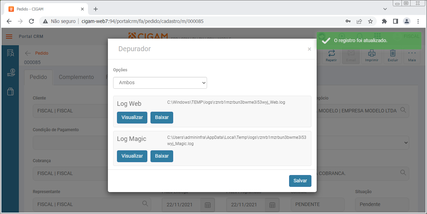Click the Excluir trash button

[393, 56]
